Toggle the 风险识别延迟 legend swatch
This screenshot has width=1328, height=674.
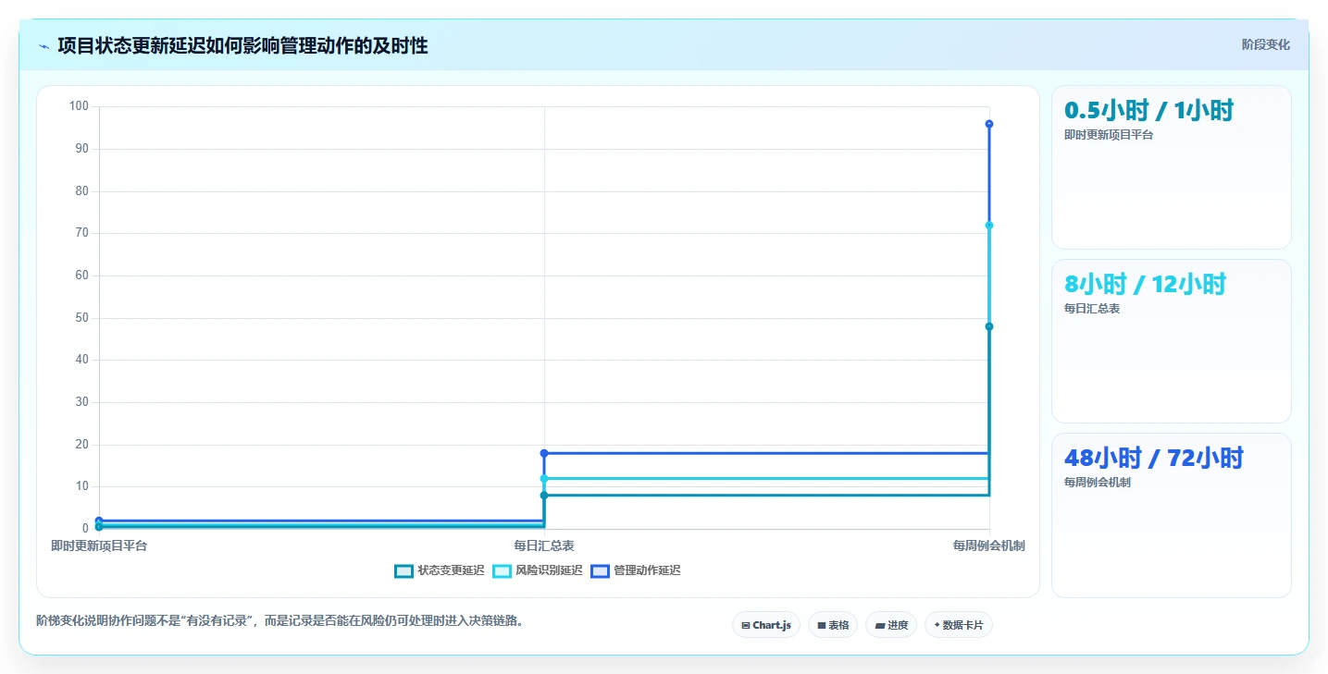coord(502,571)
